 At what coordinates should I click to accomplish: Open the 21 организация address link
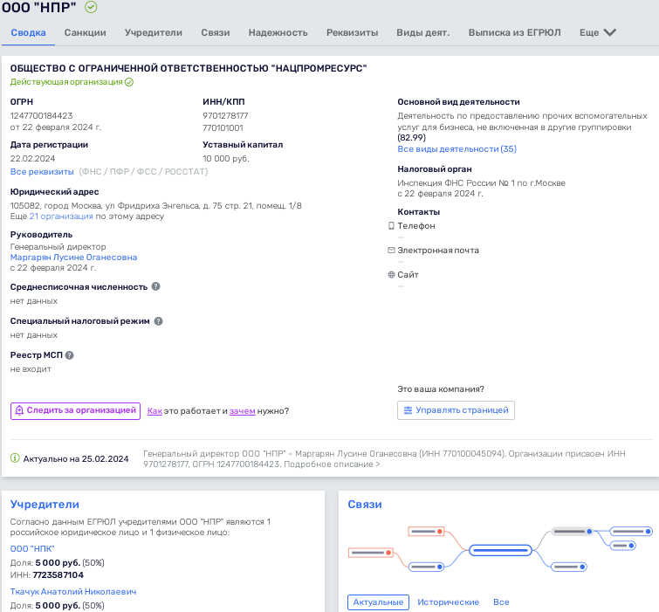61,216
